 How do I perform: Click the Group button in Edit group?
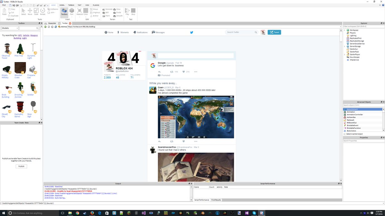point(94,9)
